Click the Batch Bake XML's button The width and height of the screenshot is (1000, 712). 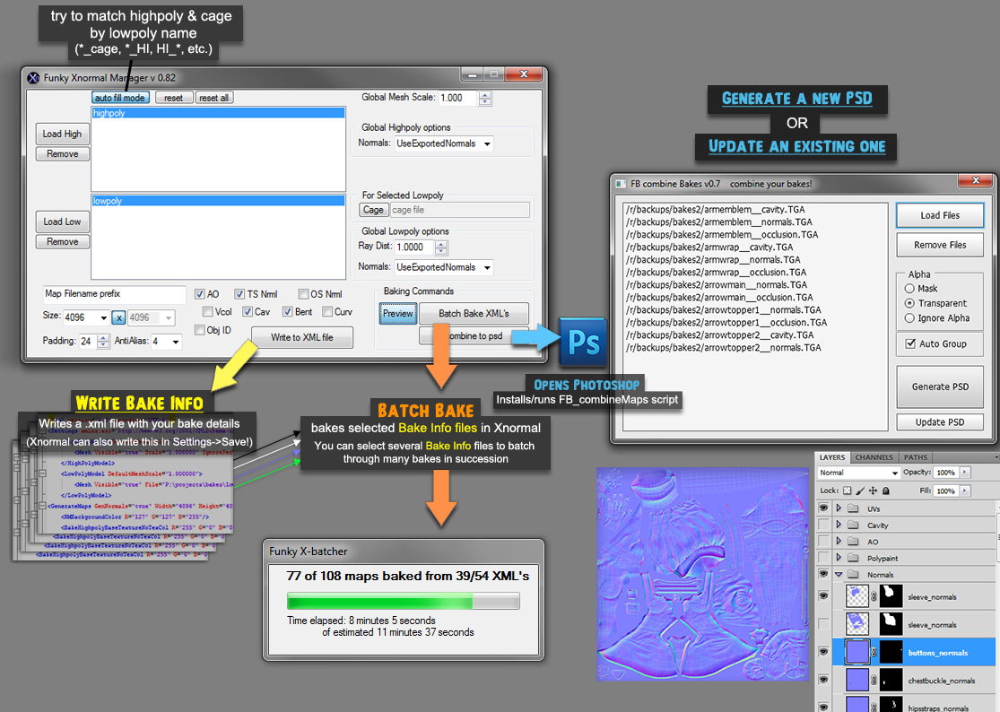tap(474, 313)
